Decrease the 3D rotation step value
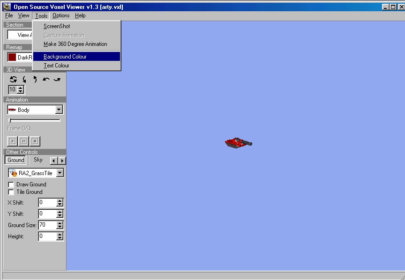 point(21,92)
